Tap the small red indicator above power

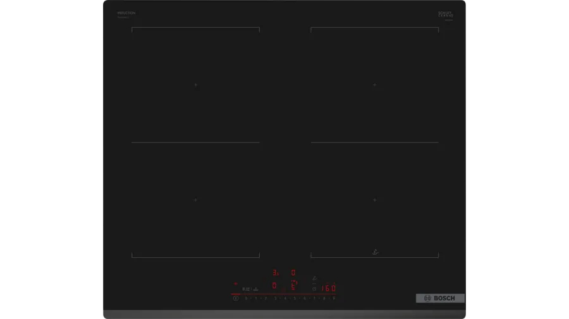pos(236,284)
